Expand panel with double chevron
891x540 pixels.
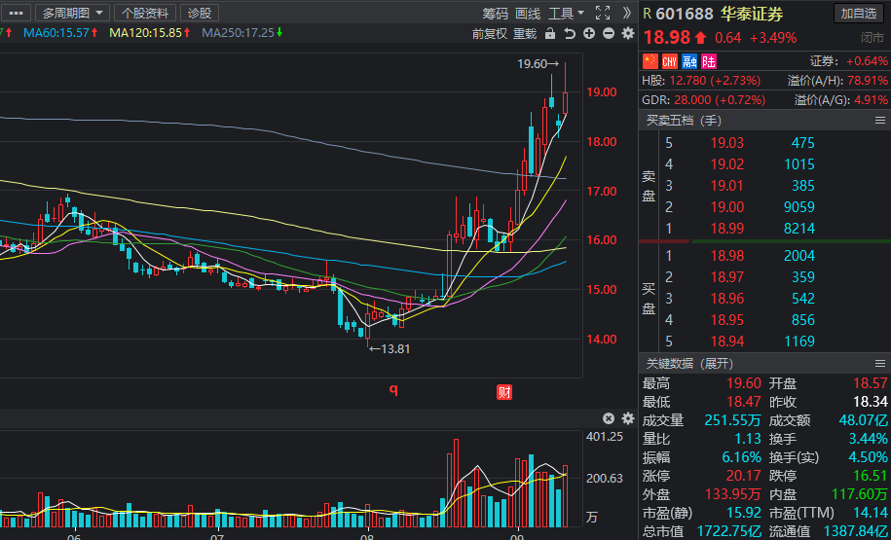[x=626, y=13]
